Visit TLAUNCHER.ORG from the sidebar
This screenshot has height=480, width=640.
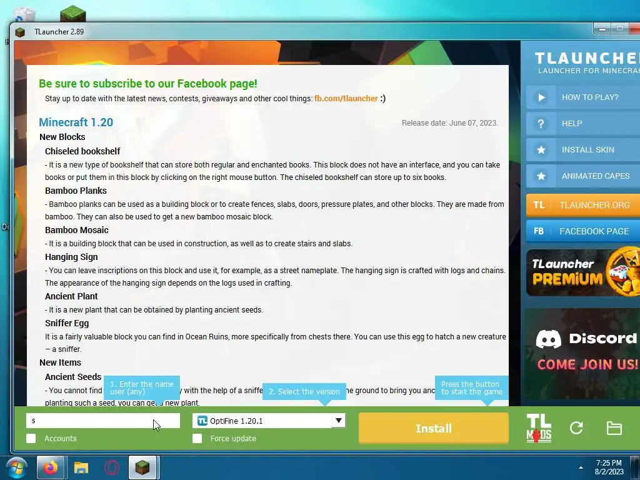(583, 205)
